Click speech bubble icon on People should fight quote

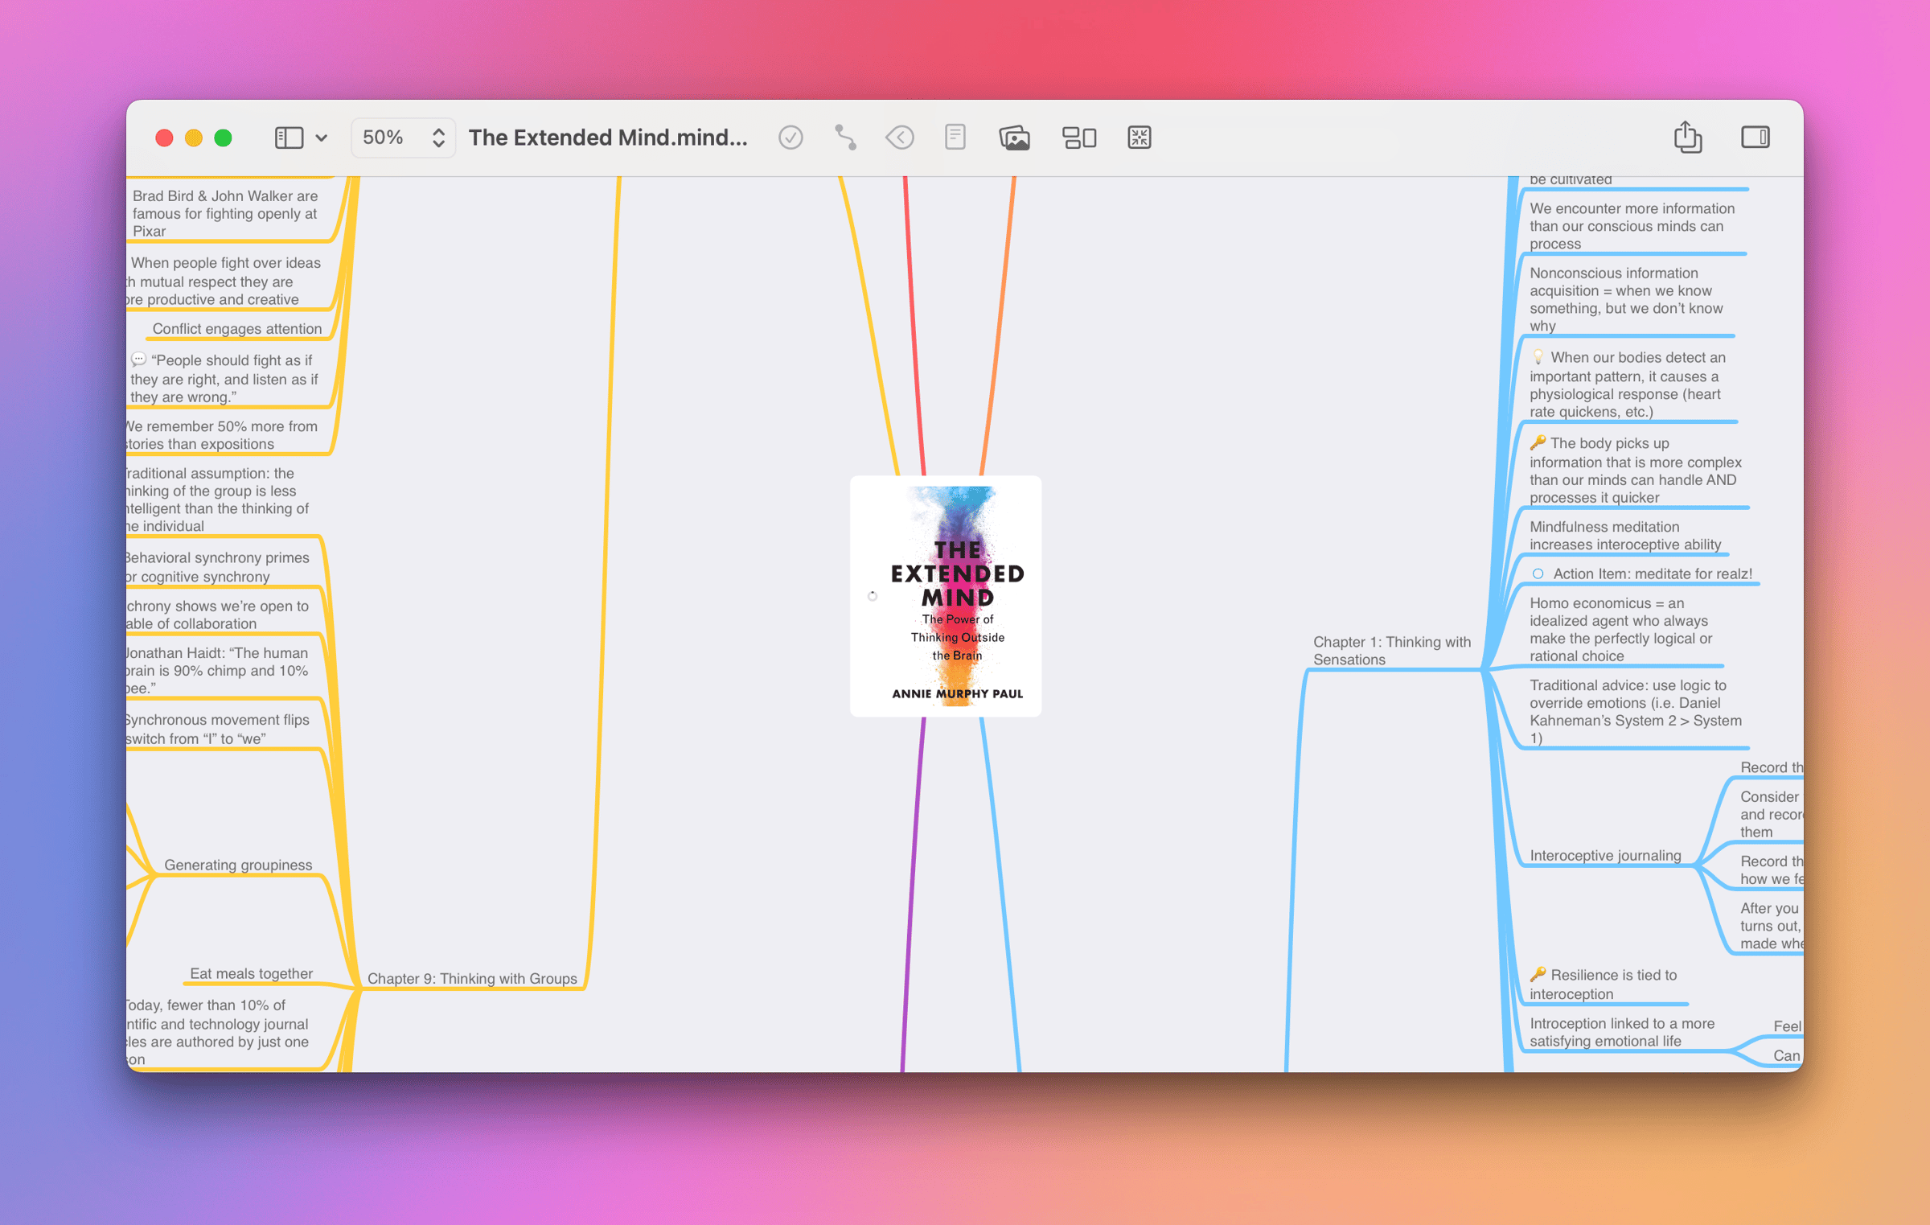pos(139,359)
